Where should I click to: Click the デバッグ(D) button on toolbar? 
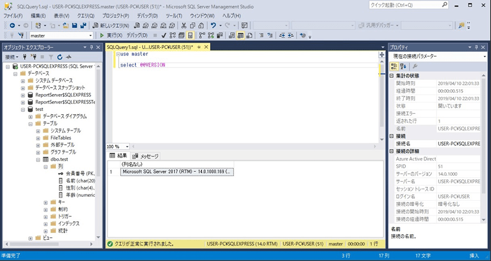(x=137, y=35)
